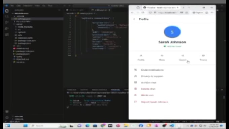Click the browser refresh button
Viewport: 229px width, 129px height.
point(143,13)
